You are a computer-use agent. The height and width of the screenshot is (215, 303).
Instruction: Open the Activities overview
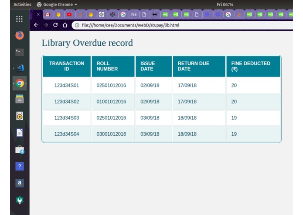point(22,4)
